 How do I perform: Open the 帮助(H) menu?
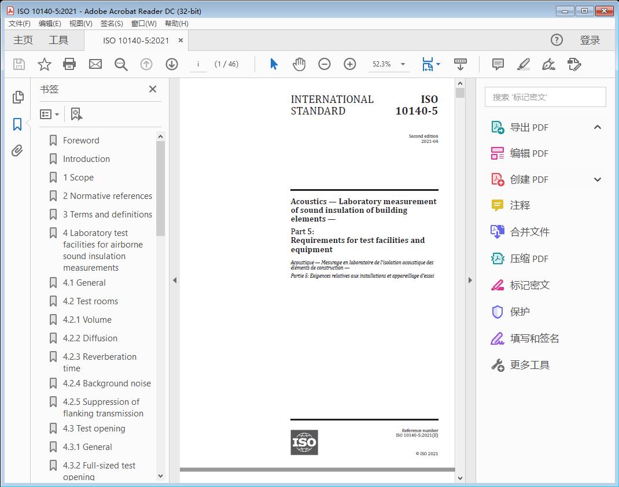coord(176,23)
